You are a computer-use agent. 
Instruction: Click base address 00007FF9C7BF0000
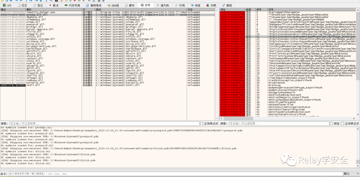(x=13, y=85)
